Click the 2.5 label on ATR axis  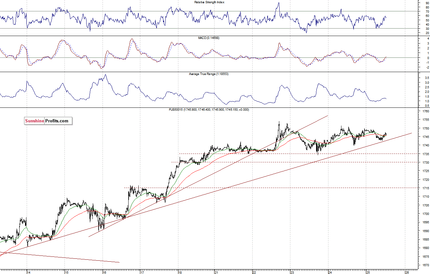[x=427, y=87]
